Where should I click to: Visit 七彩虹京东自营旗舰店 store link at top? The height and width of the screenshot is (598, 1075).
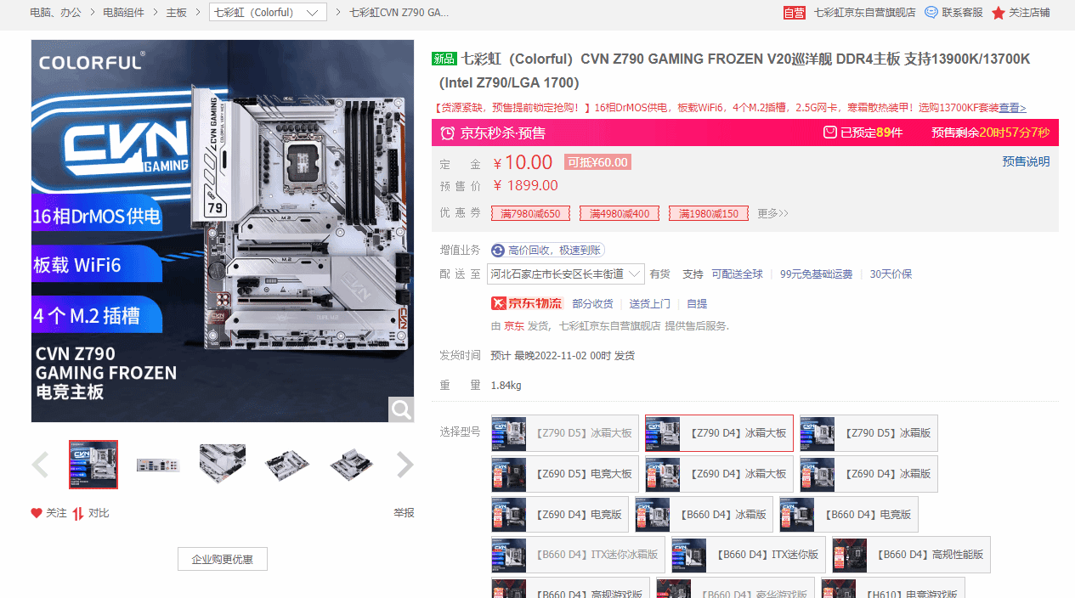pyautogui.click(x=865, y=13)
